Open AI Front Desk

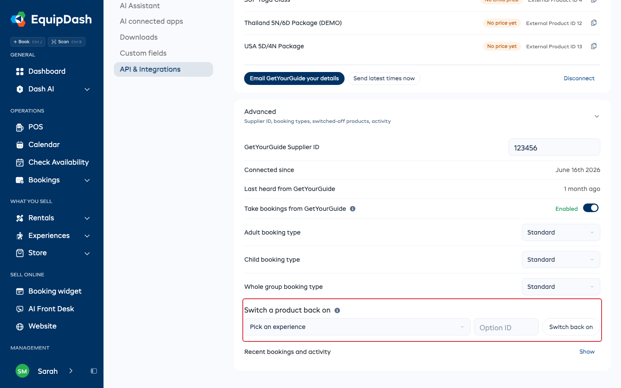(x=51, y=309)
